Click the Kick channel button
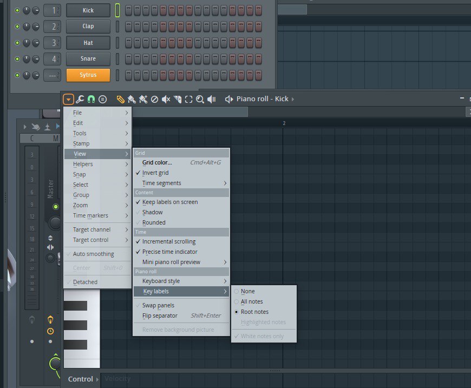Viewport: 471px width, 388px height. click(x=88, y=10)
